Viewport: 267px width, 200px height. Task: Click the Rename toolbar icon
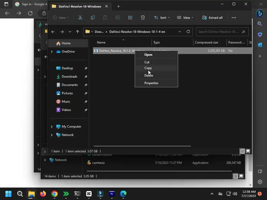[x=118, y=17]
